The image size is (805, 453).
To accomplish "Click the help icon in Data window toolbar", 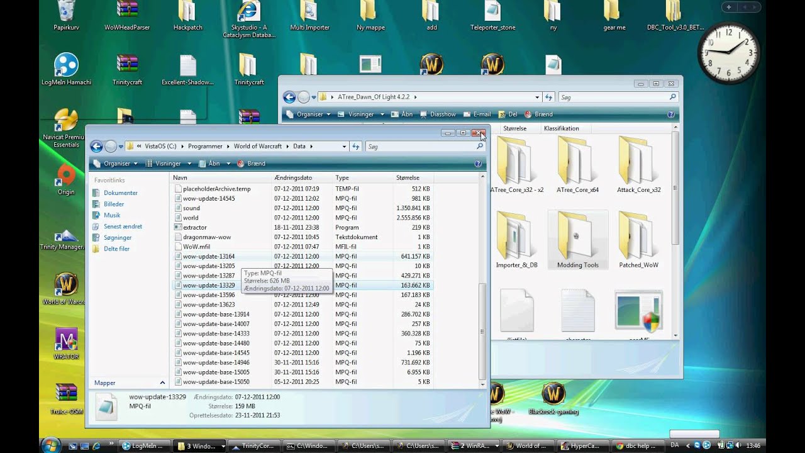I will tap(477, 164).
